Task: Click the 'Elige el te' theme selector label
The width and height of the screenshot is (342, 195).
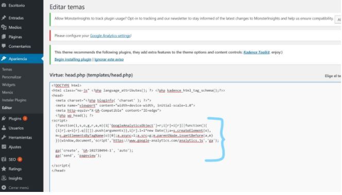Action: click(333, 76)
